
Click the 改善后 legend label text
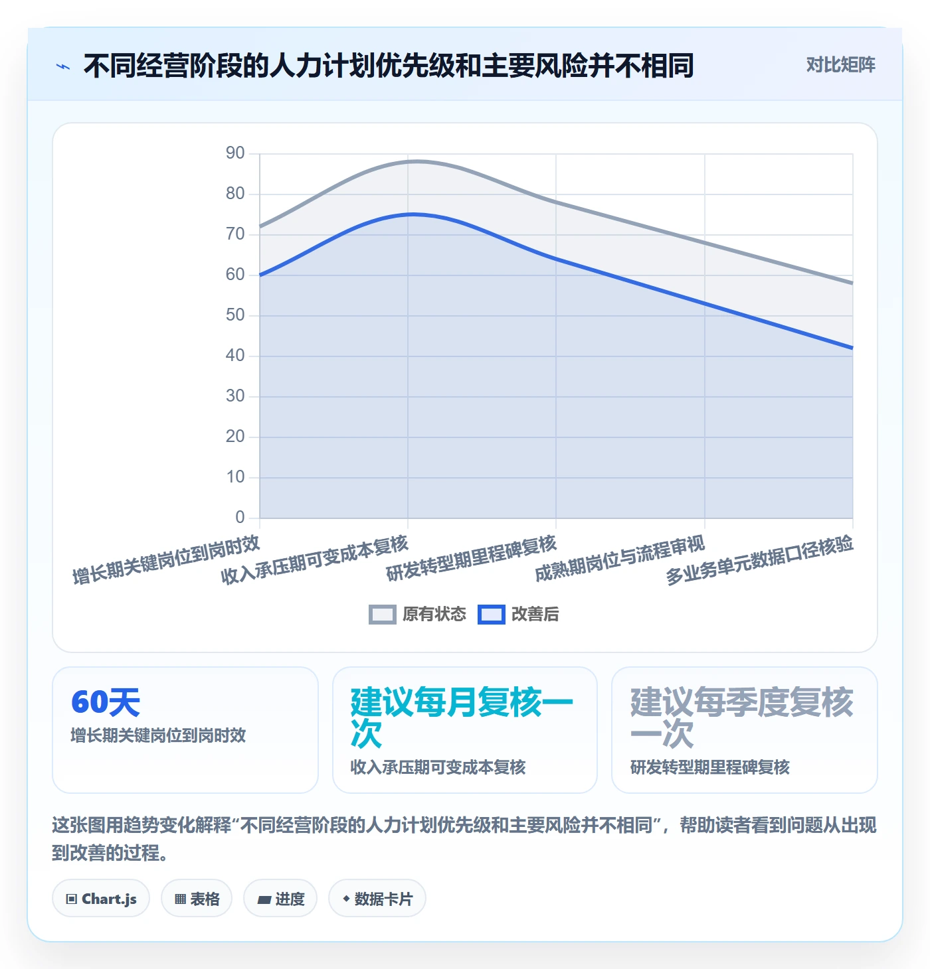click(x=535, y=615)
